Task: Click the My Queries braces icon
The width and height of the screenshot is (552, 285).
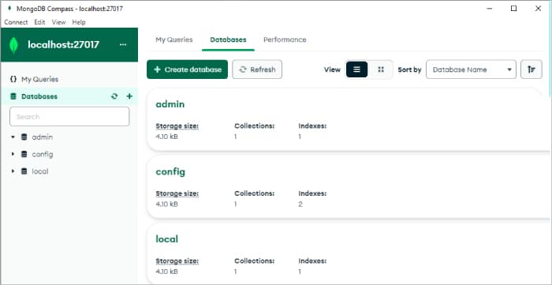Action: coord(13,79)
